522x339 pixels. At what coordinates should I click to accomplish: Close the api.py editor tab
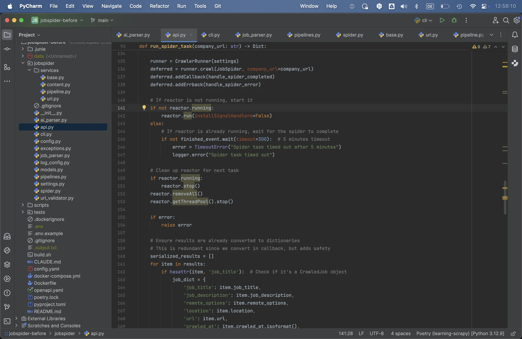pyautogui.click(x=191, y=35)
